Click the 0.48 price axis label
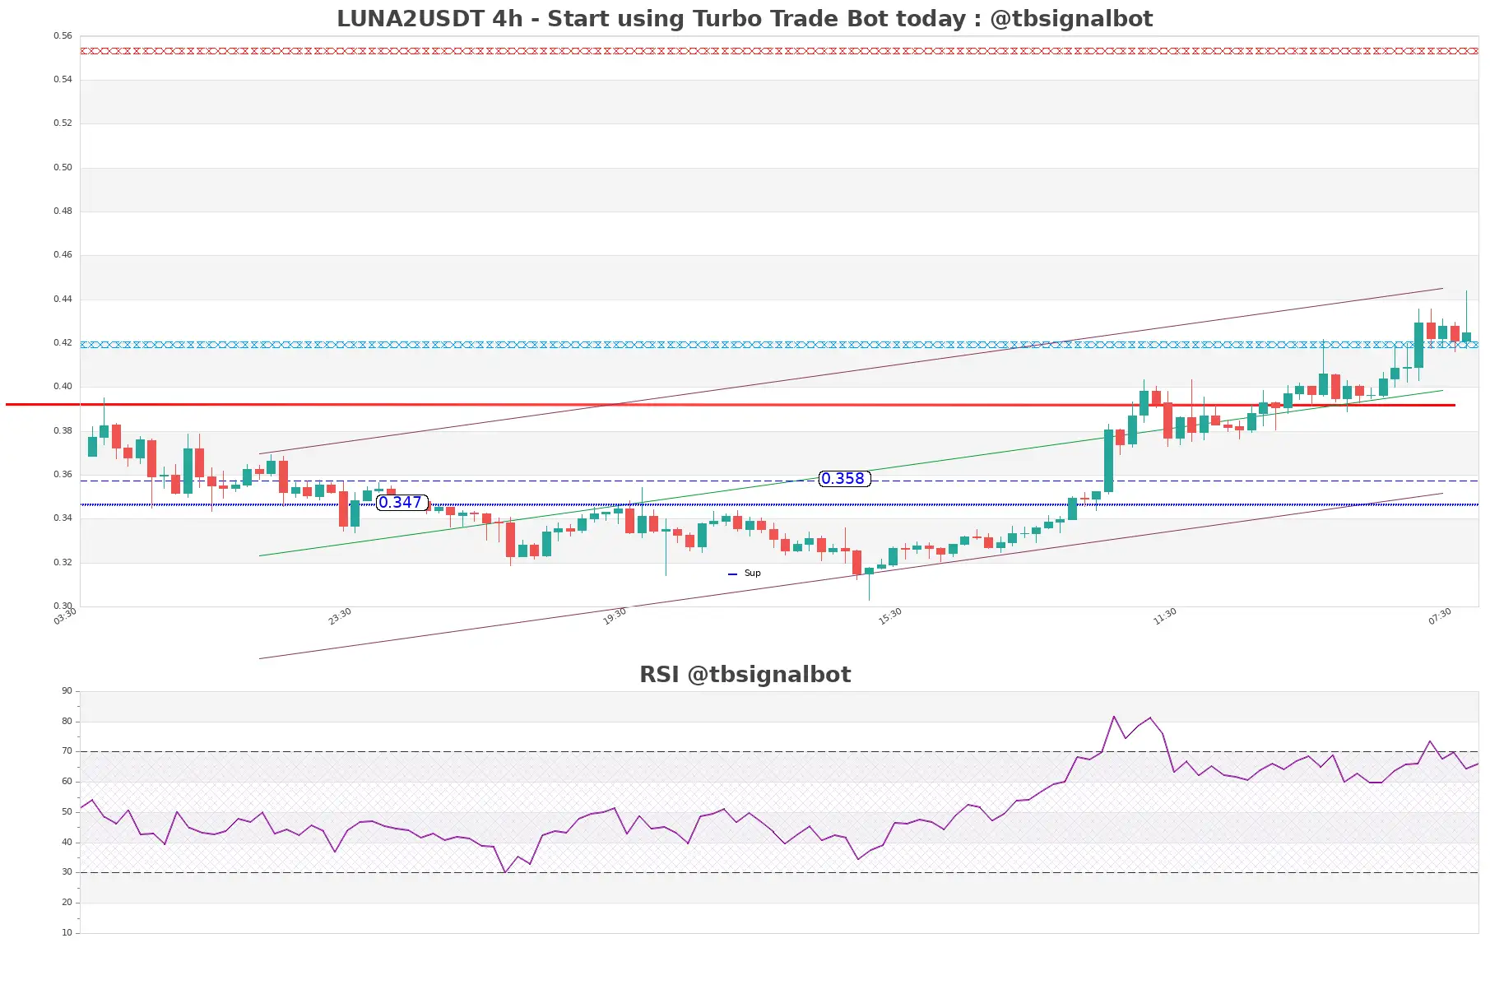Image resolution: width=1490 pixels, height=994 pixels. (x=63, y=211)
